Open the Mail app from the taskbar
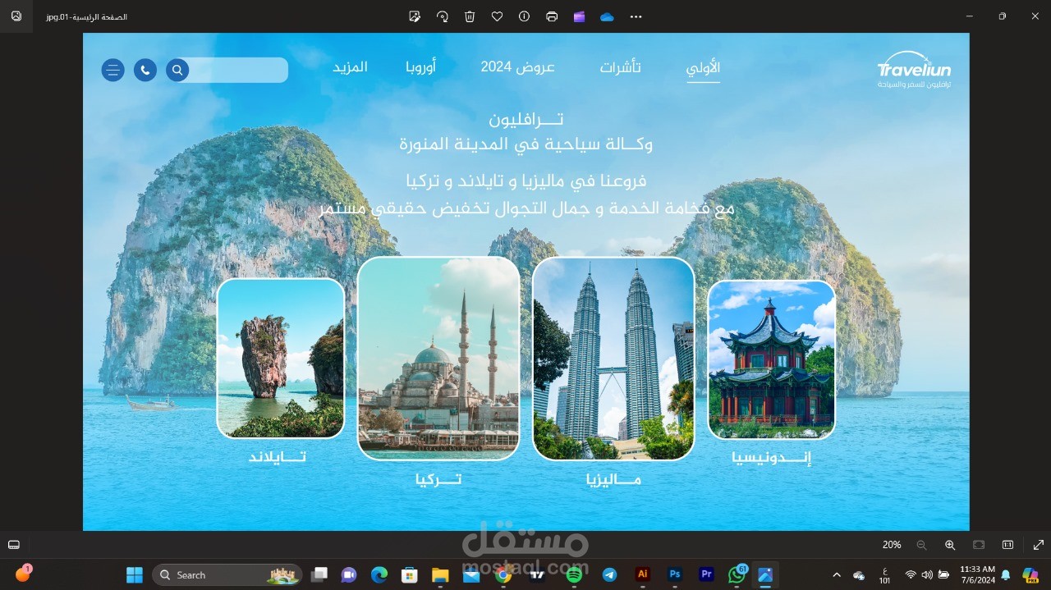Image resolution: width=1051 pixels, height=590 pixels. (x=470, y=574)
